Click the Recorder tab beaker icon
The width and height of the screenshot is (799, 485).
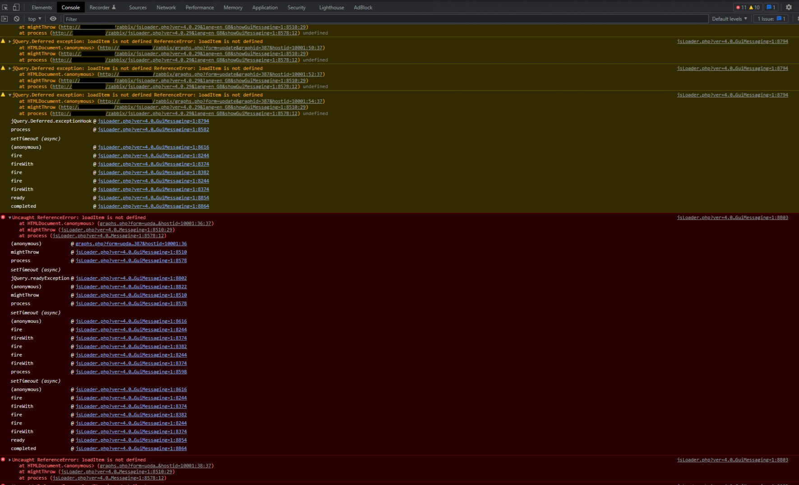tap(114, 7)
